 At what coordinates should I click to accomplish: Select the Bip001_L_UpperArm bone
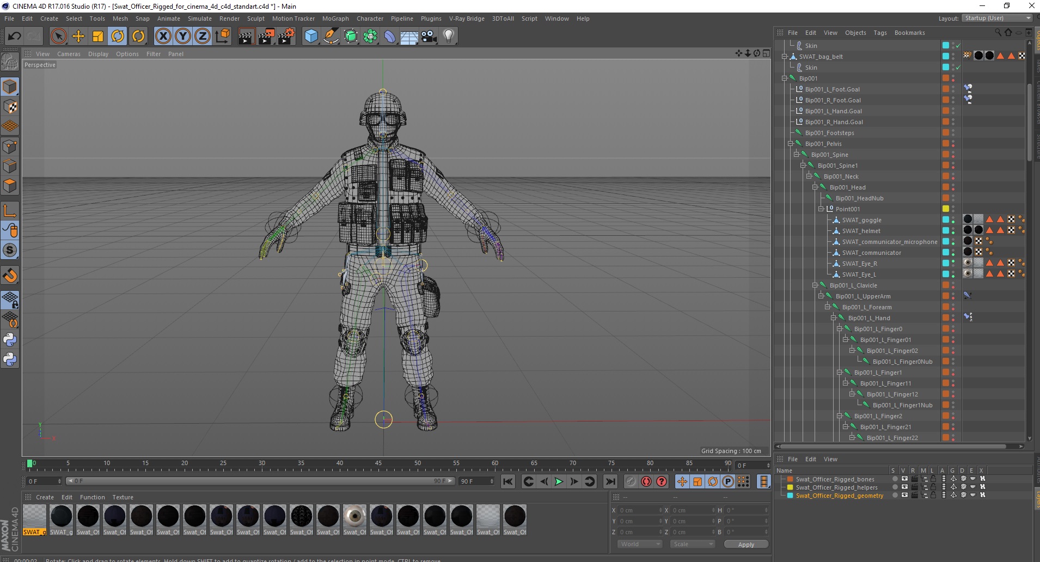click(x=863, y=296)
